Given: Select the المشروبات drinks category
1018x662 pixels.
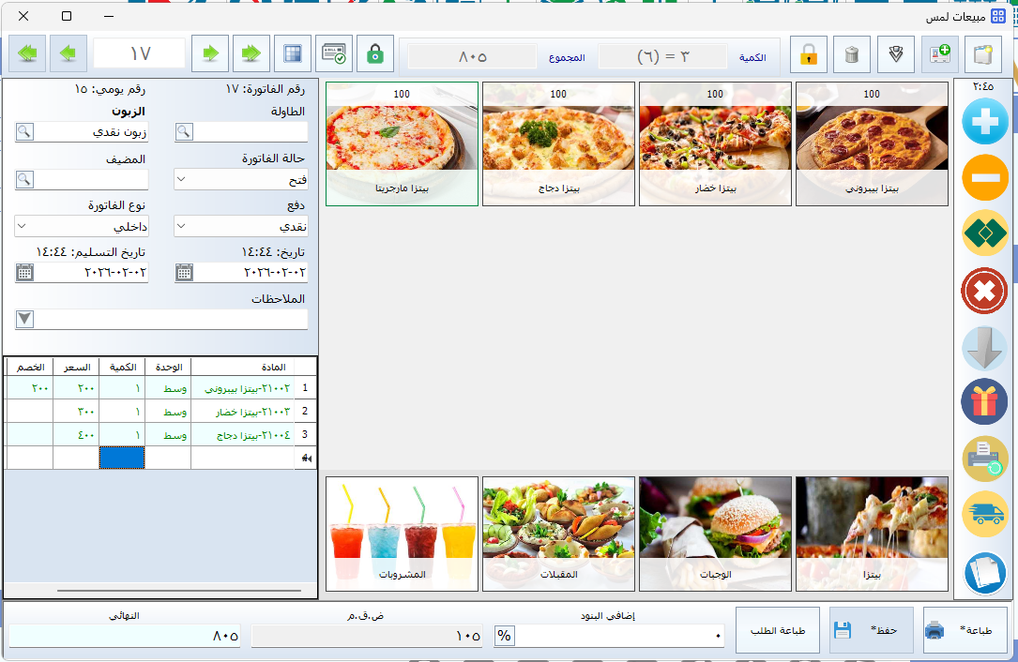Looking at the screenshot, I should pyautogui.click(x=403, y=534).
